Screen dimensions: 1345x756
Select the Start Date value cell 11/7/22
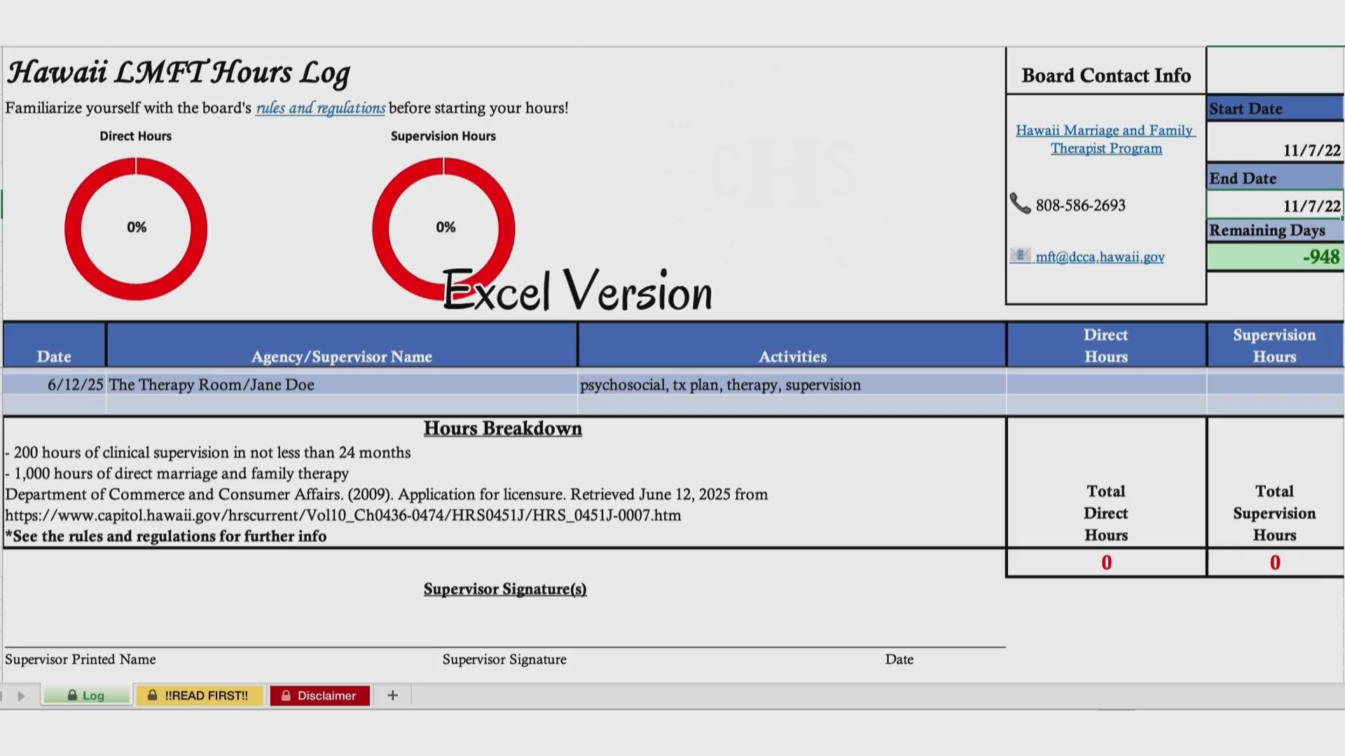pos(1275,142)
